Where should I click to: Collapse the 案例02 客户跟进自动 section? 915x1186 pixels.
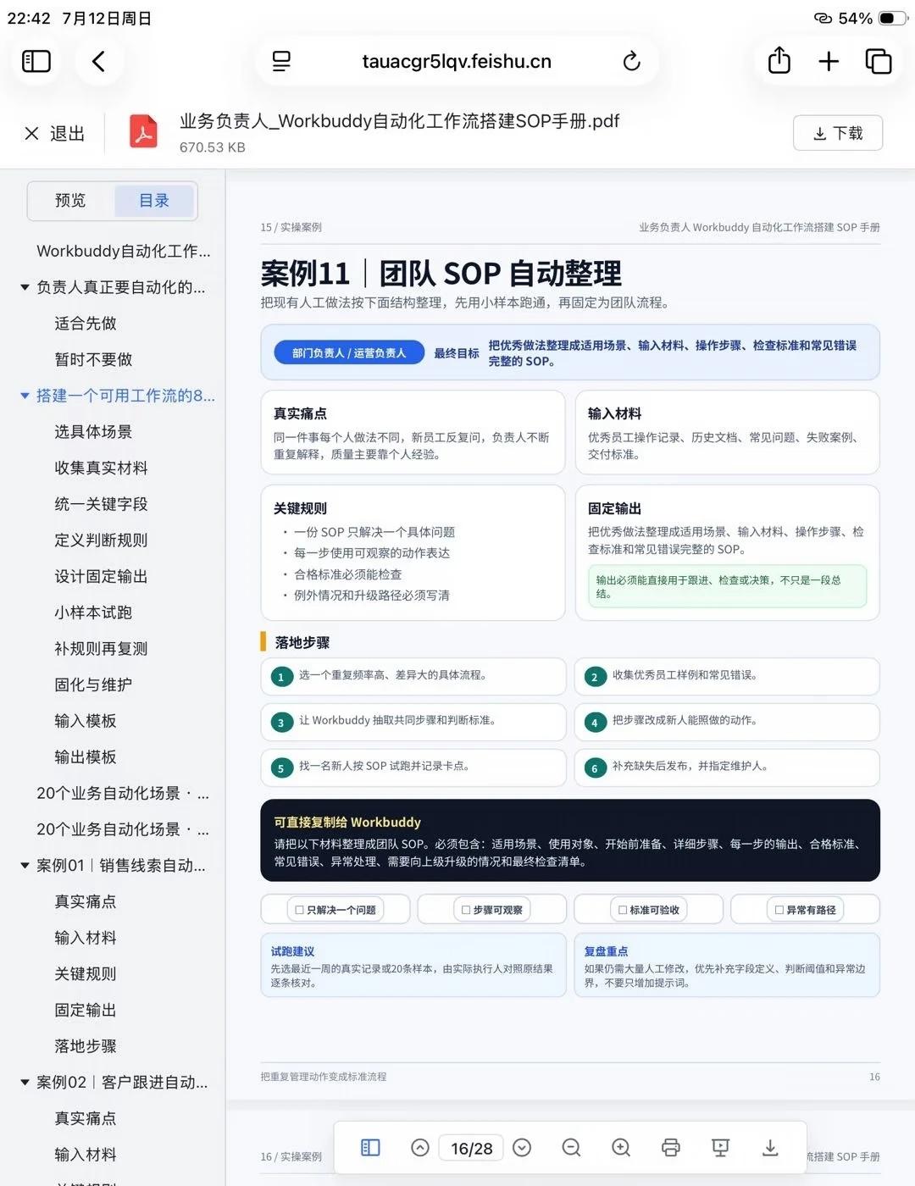[x=25, y=1083]
